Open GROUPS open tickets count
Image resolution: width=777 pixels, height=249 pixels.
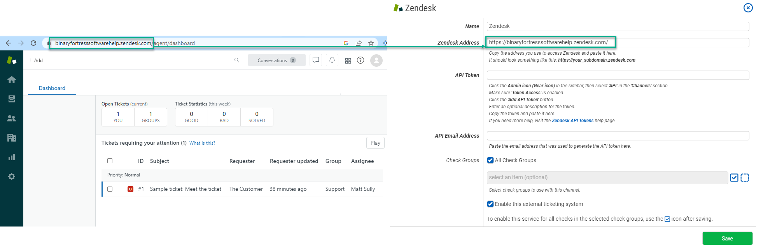coord(150,117)
